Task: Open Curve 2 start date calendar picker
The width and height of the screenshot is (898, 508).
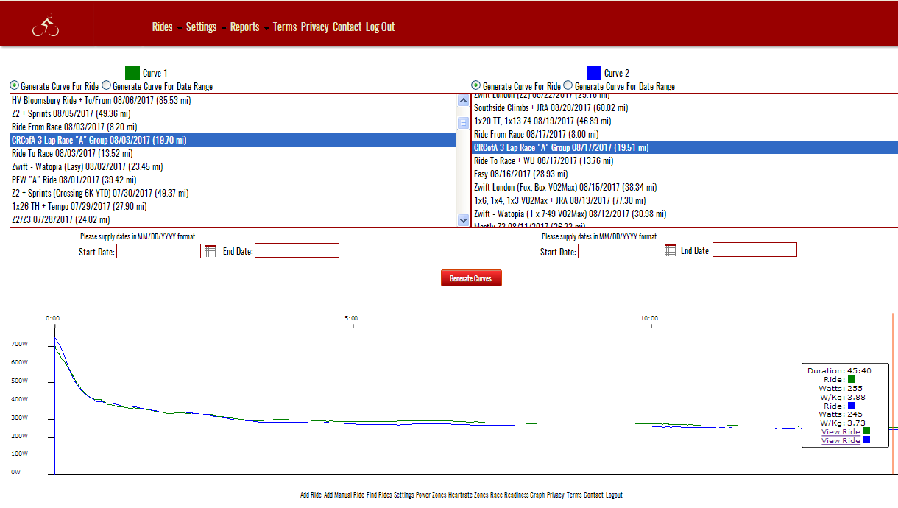Action: pos(671,251)
